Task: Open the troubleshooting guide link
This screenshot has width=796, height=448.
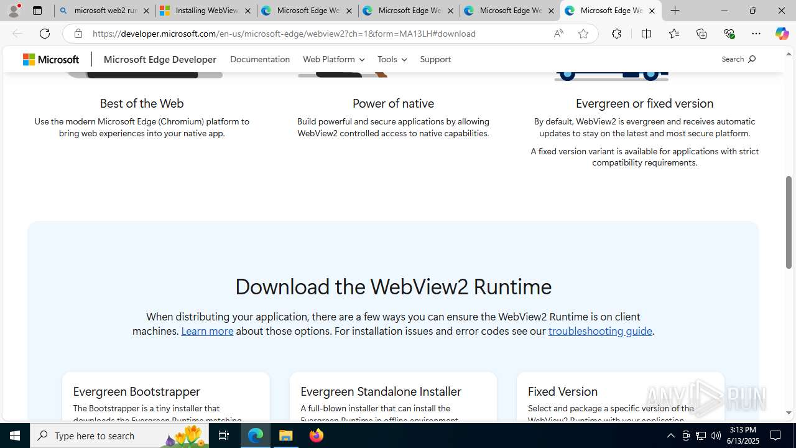Action: [600, 331]
